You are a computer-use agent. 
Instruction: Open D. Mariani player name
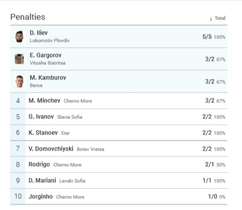tap(42, 180)
